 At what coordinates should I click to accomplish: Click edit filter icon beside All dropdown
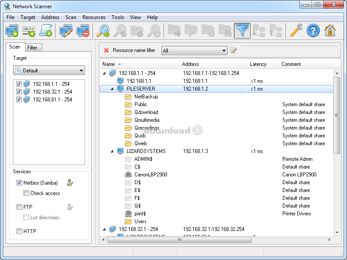click(x=233, y=50)
